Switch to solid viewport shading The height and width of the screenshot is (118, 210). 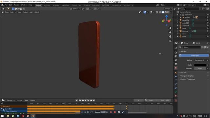click(x=163, y=12)
